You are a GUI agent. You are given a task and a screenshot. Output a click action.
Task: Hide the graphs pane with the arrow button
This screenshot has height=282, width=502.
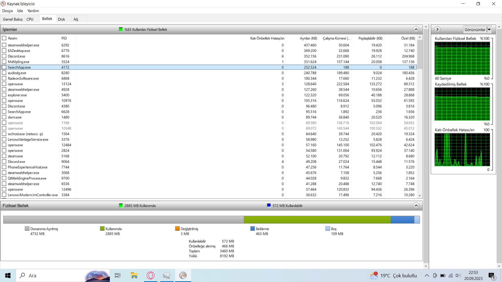[x=437, y=29]
